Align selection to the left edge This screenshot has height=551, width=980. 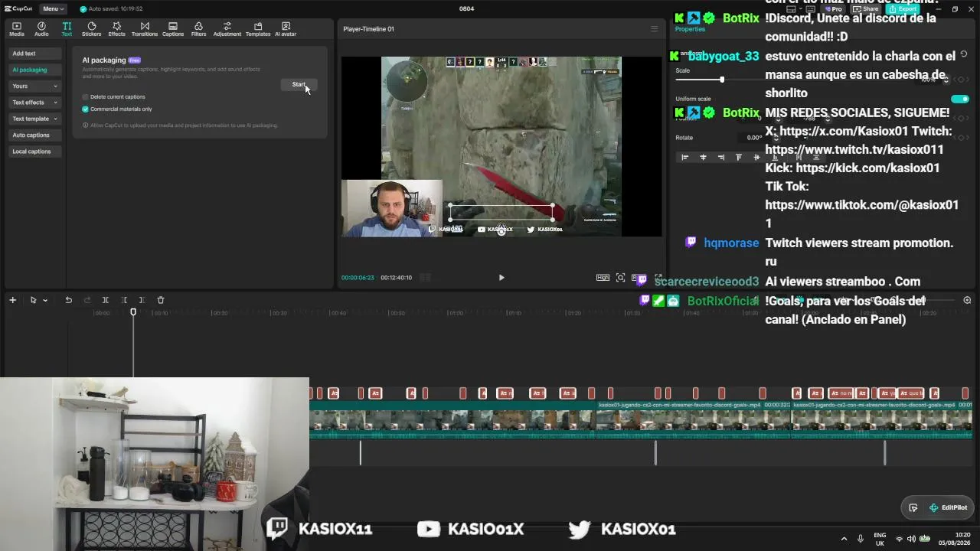point(685,158)
